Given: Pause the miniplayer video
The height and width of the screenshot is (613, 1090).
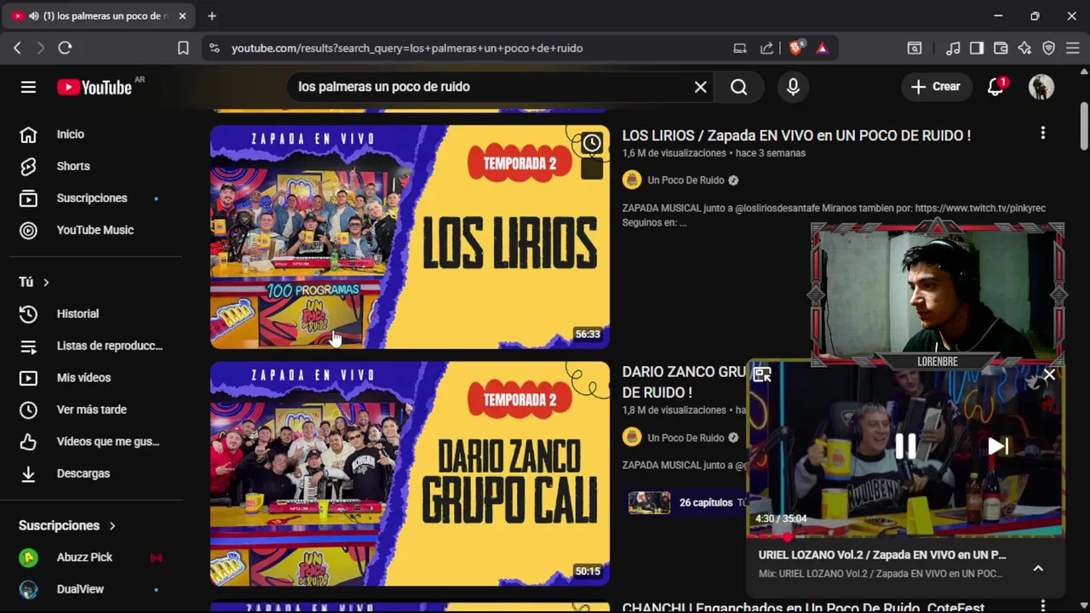Looking at the screenshot, I should pyautogui.click(x=904, y=446).
